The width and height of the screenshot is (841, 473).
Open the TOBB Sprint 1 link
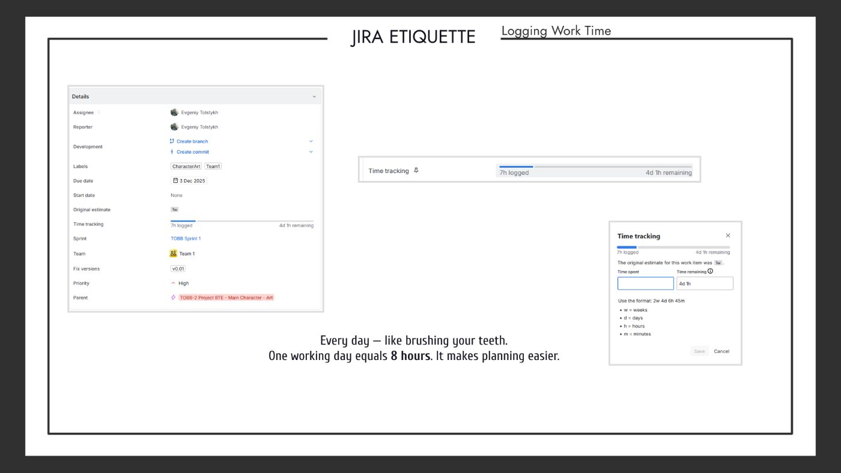point(186,239)
